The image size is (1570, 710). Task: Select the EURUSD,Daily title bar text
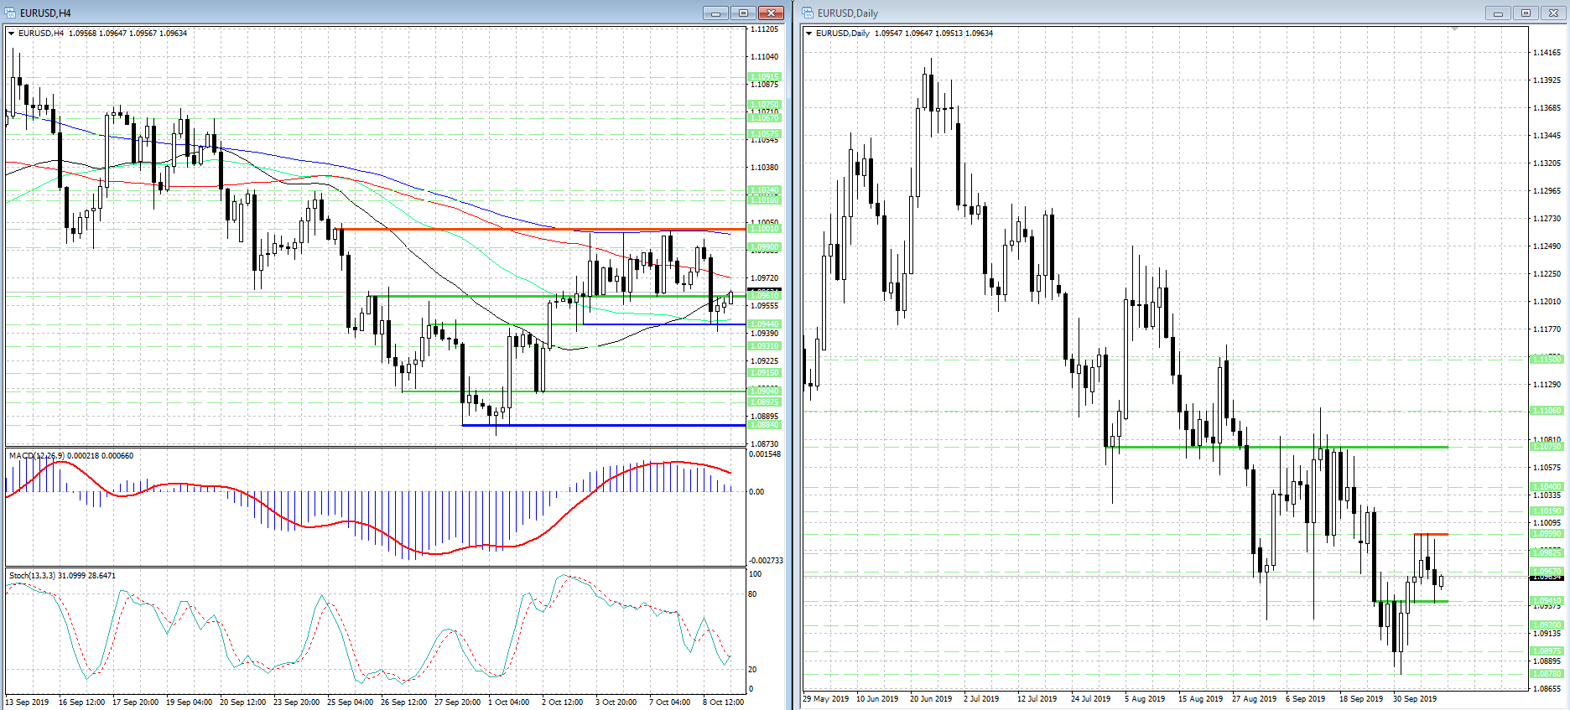click(848, 13)
